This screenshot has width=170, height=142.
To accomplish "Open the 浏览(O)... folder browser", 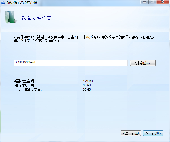I will coord(143,63).
